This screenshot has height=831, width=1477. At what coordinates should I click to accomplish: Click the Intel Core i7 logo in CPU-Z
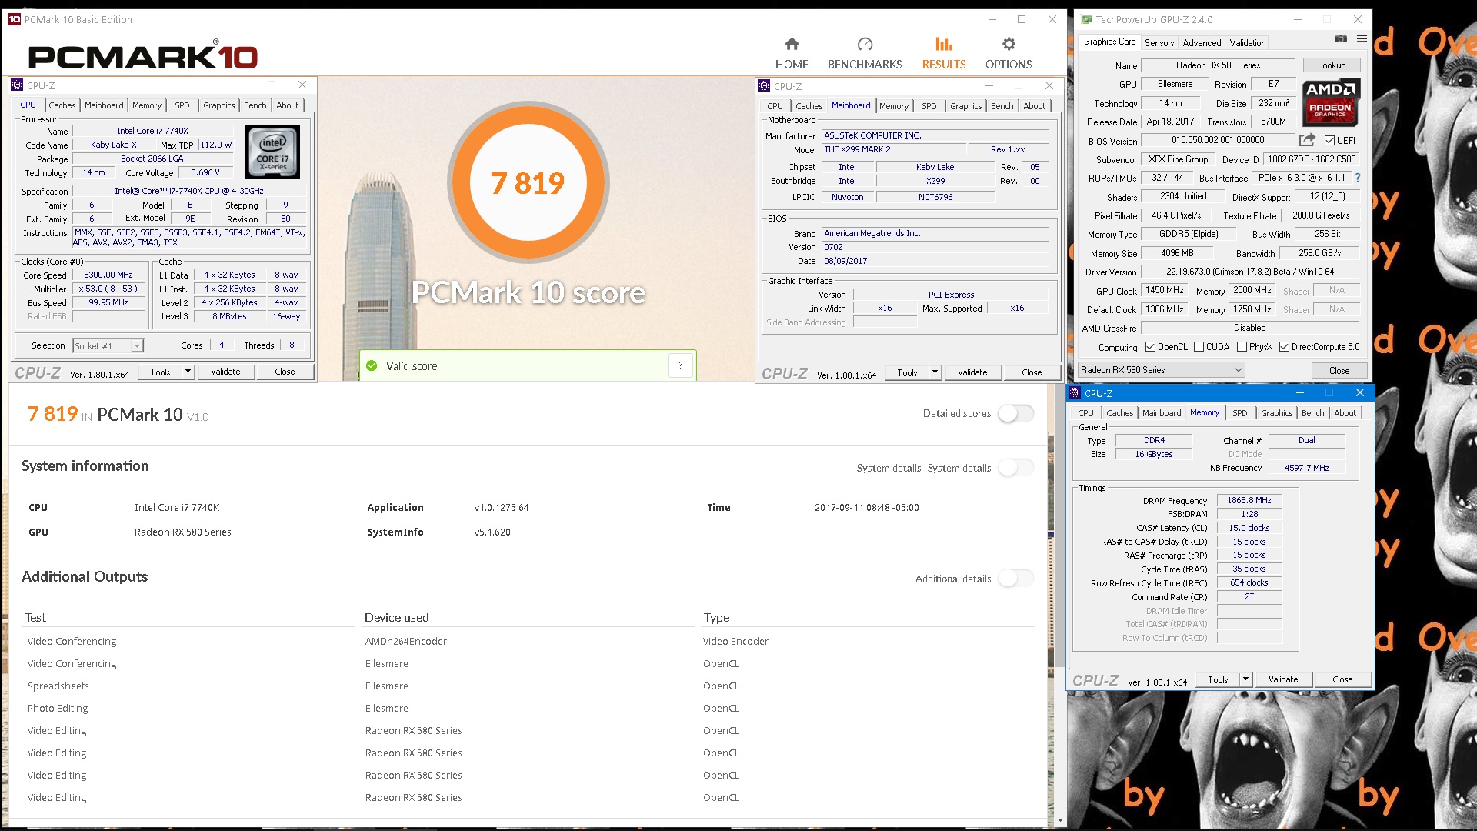tap(272, 152)
